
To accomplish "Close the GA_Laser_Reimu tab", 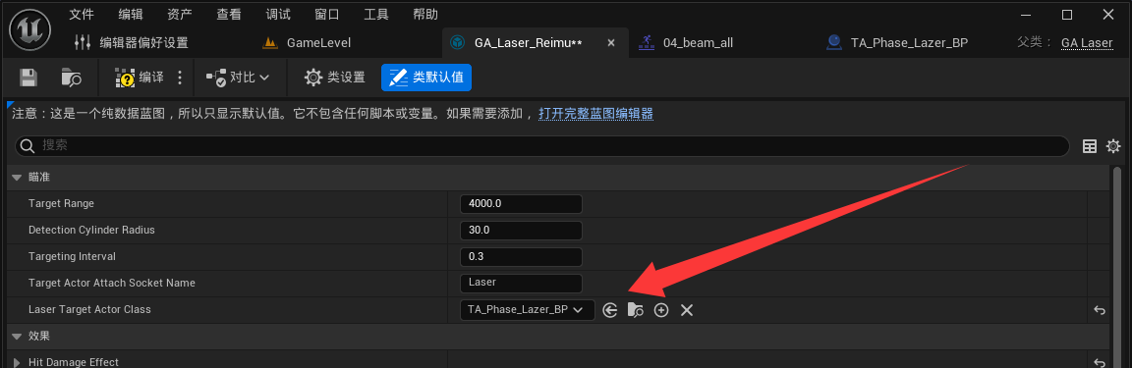I will click(611, 42).
